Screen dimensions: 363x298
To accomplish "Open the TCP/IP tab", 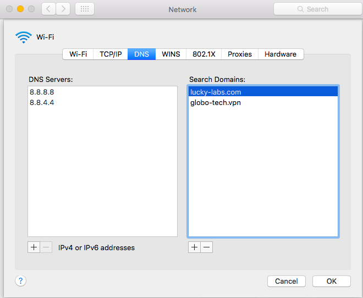I will pos(111,54).
